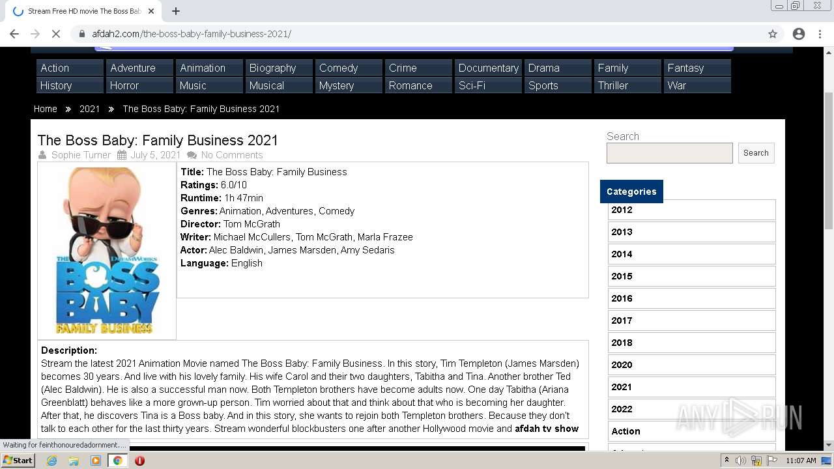Open Internet Explorer from taskbar
The width and height of the screenshot is (834, 469).
51,461
